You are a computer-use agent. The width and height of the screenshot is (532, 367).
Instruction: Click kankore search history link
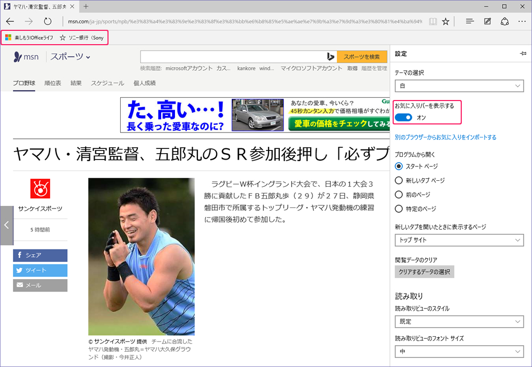(246, 68)
